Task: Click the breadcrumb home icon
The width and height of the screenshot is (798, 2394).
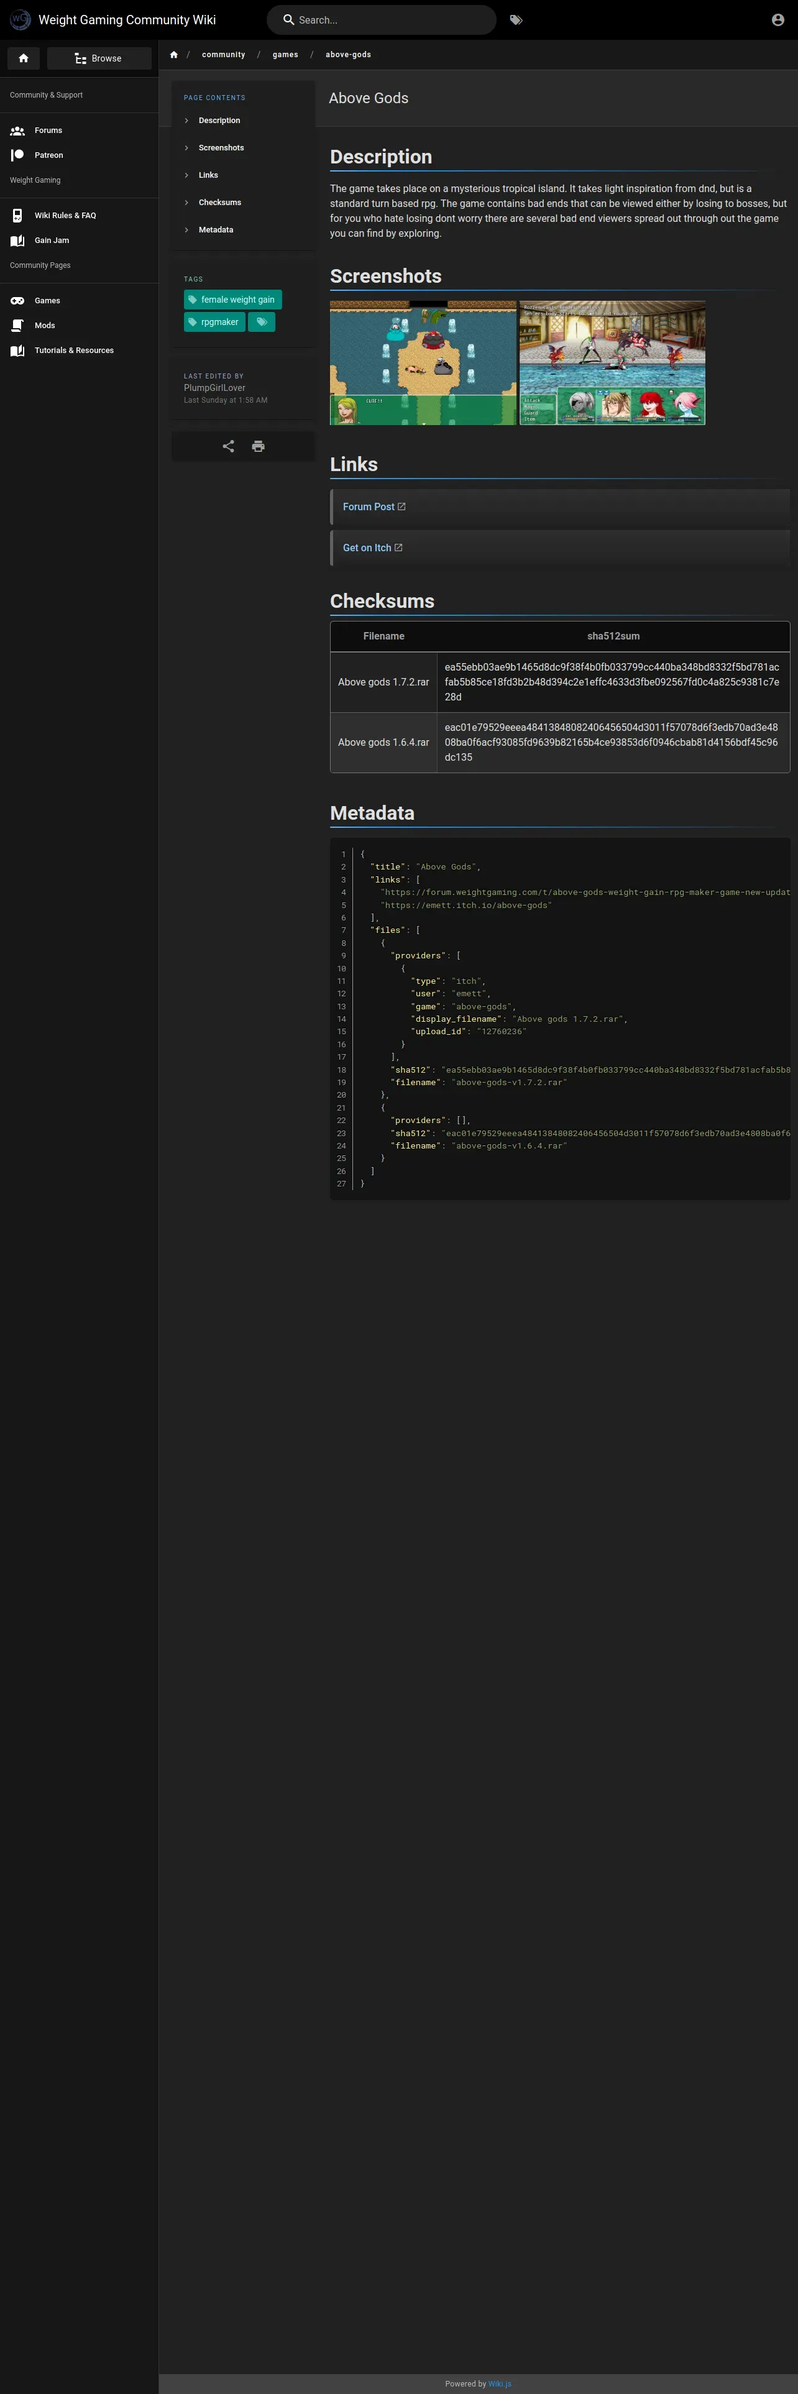Action: tap(174, 55)
